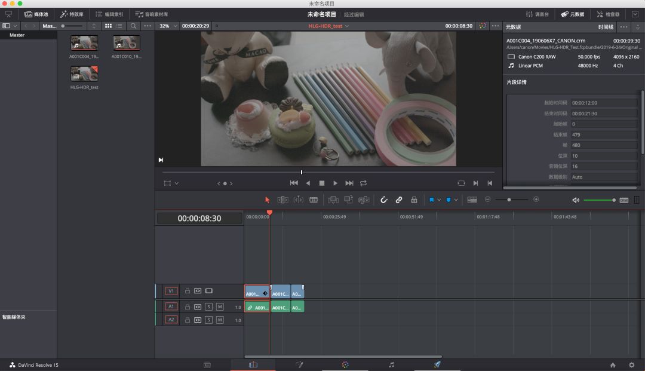Select the arrow selection mode tool
645x371 pixels.
coord(268,200)
